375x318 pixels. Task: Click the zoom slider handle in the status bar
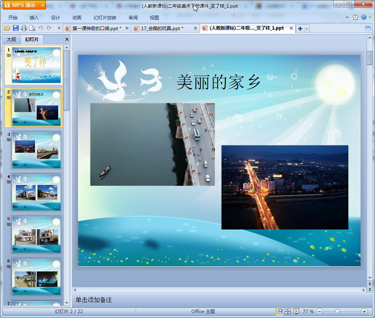(337, 312)
